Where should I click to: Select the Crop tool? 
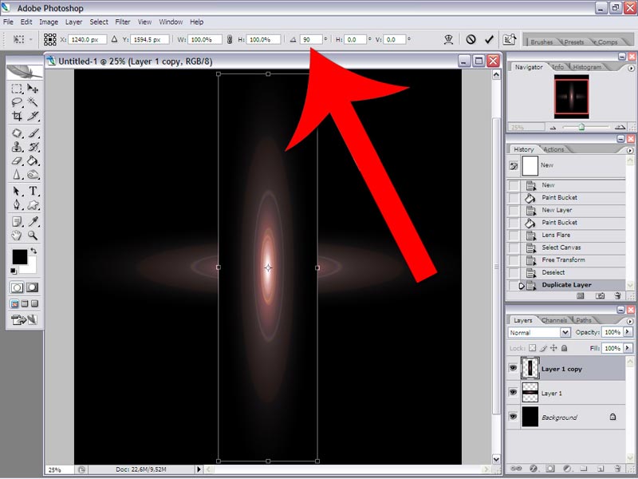[17, 116]
